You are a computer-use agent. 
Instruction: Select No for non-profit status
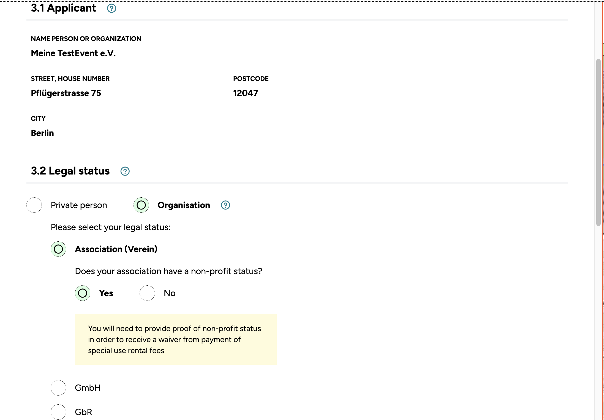[147, 293]
